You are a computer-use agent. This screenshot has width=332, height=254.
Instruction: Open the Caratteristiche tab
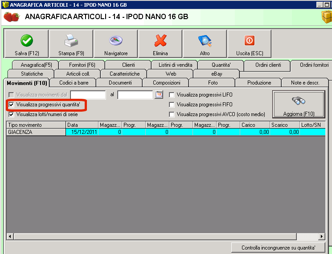coord(124,74)
